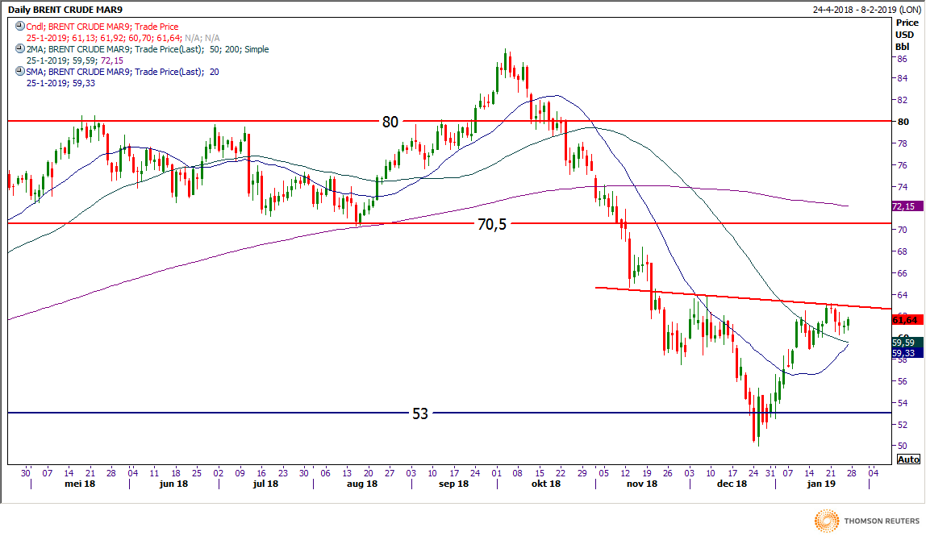Image resolution: width=926 pixels, height=536 pixels.
Task: Click the 70,5 horizontal line label
Action: (x=492, y=224)
